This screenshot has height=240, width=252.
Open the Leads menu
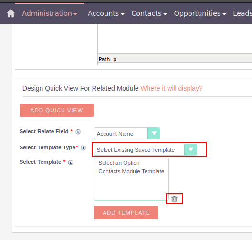coord(242,13)
